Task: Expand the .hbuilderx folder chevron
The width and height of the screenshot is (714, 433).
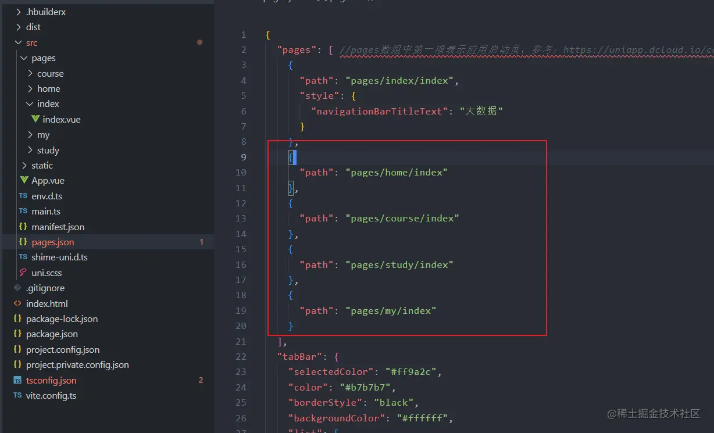Action: point(19,12)
